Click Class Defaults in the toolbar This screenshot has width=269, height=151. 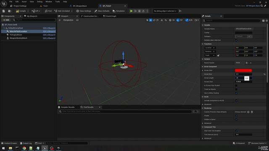point(102,11)
